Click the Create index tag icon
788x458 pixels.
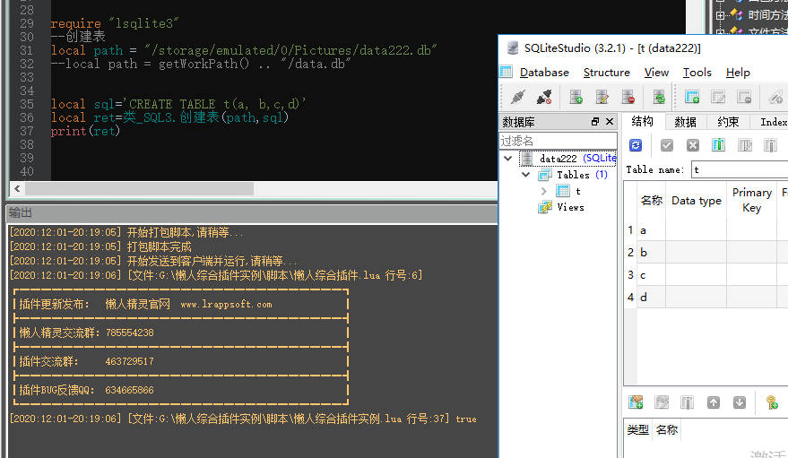[x=776, y=97]
